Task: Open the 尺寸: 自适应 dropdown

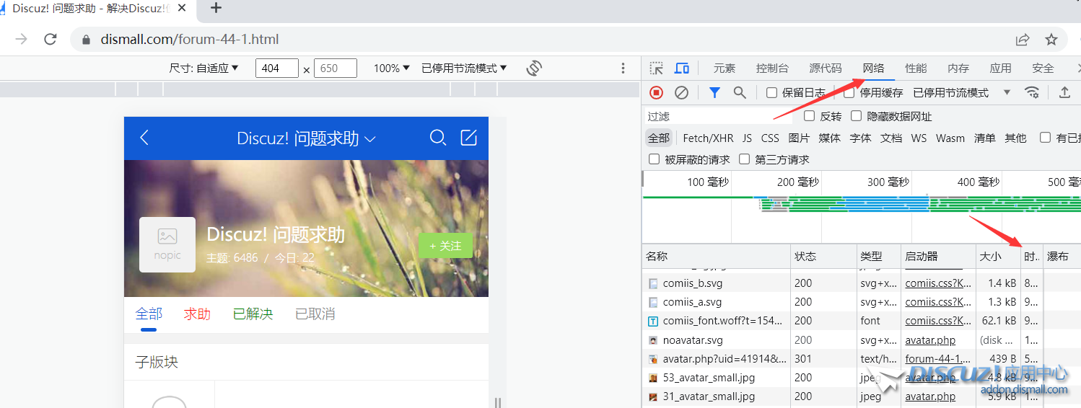Action: (x=203, y=68)
